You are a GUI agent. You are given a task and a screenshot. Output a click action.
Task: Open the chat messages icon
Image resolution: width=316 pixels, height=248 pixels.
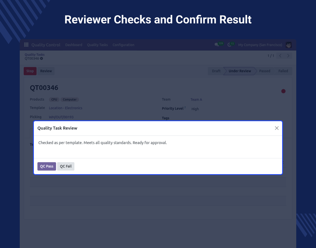tap(217, 45)
